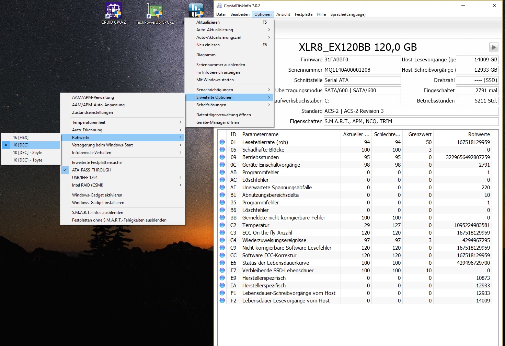
Task: Toggle Im Infobereich anzeigen option
Action: (x=229, y=72)
